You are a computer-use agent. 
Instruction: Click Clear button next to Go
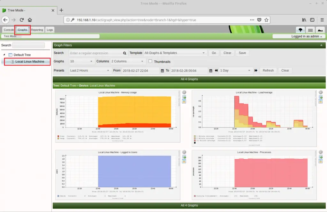(227, 53)
